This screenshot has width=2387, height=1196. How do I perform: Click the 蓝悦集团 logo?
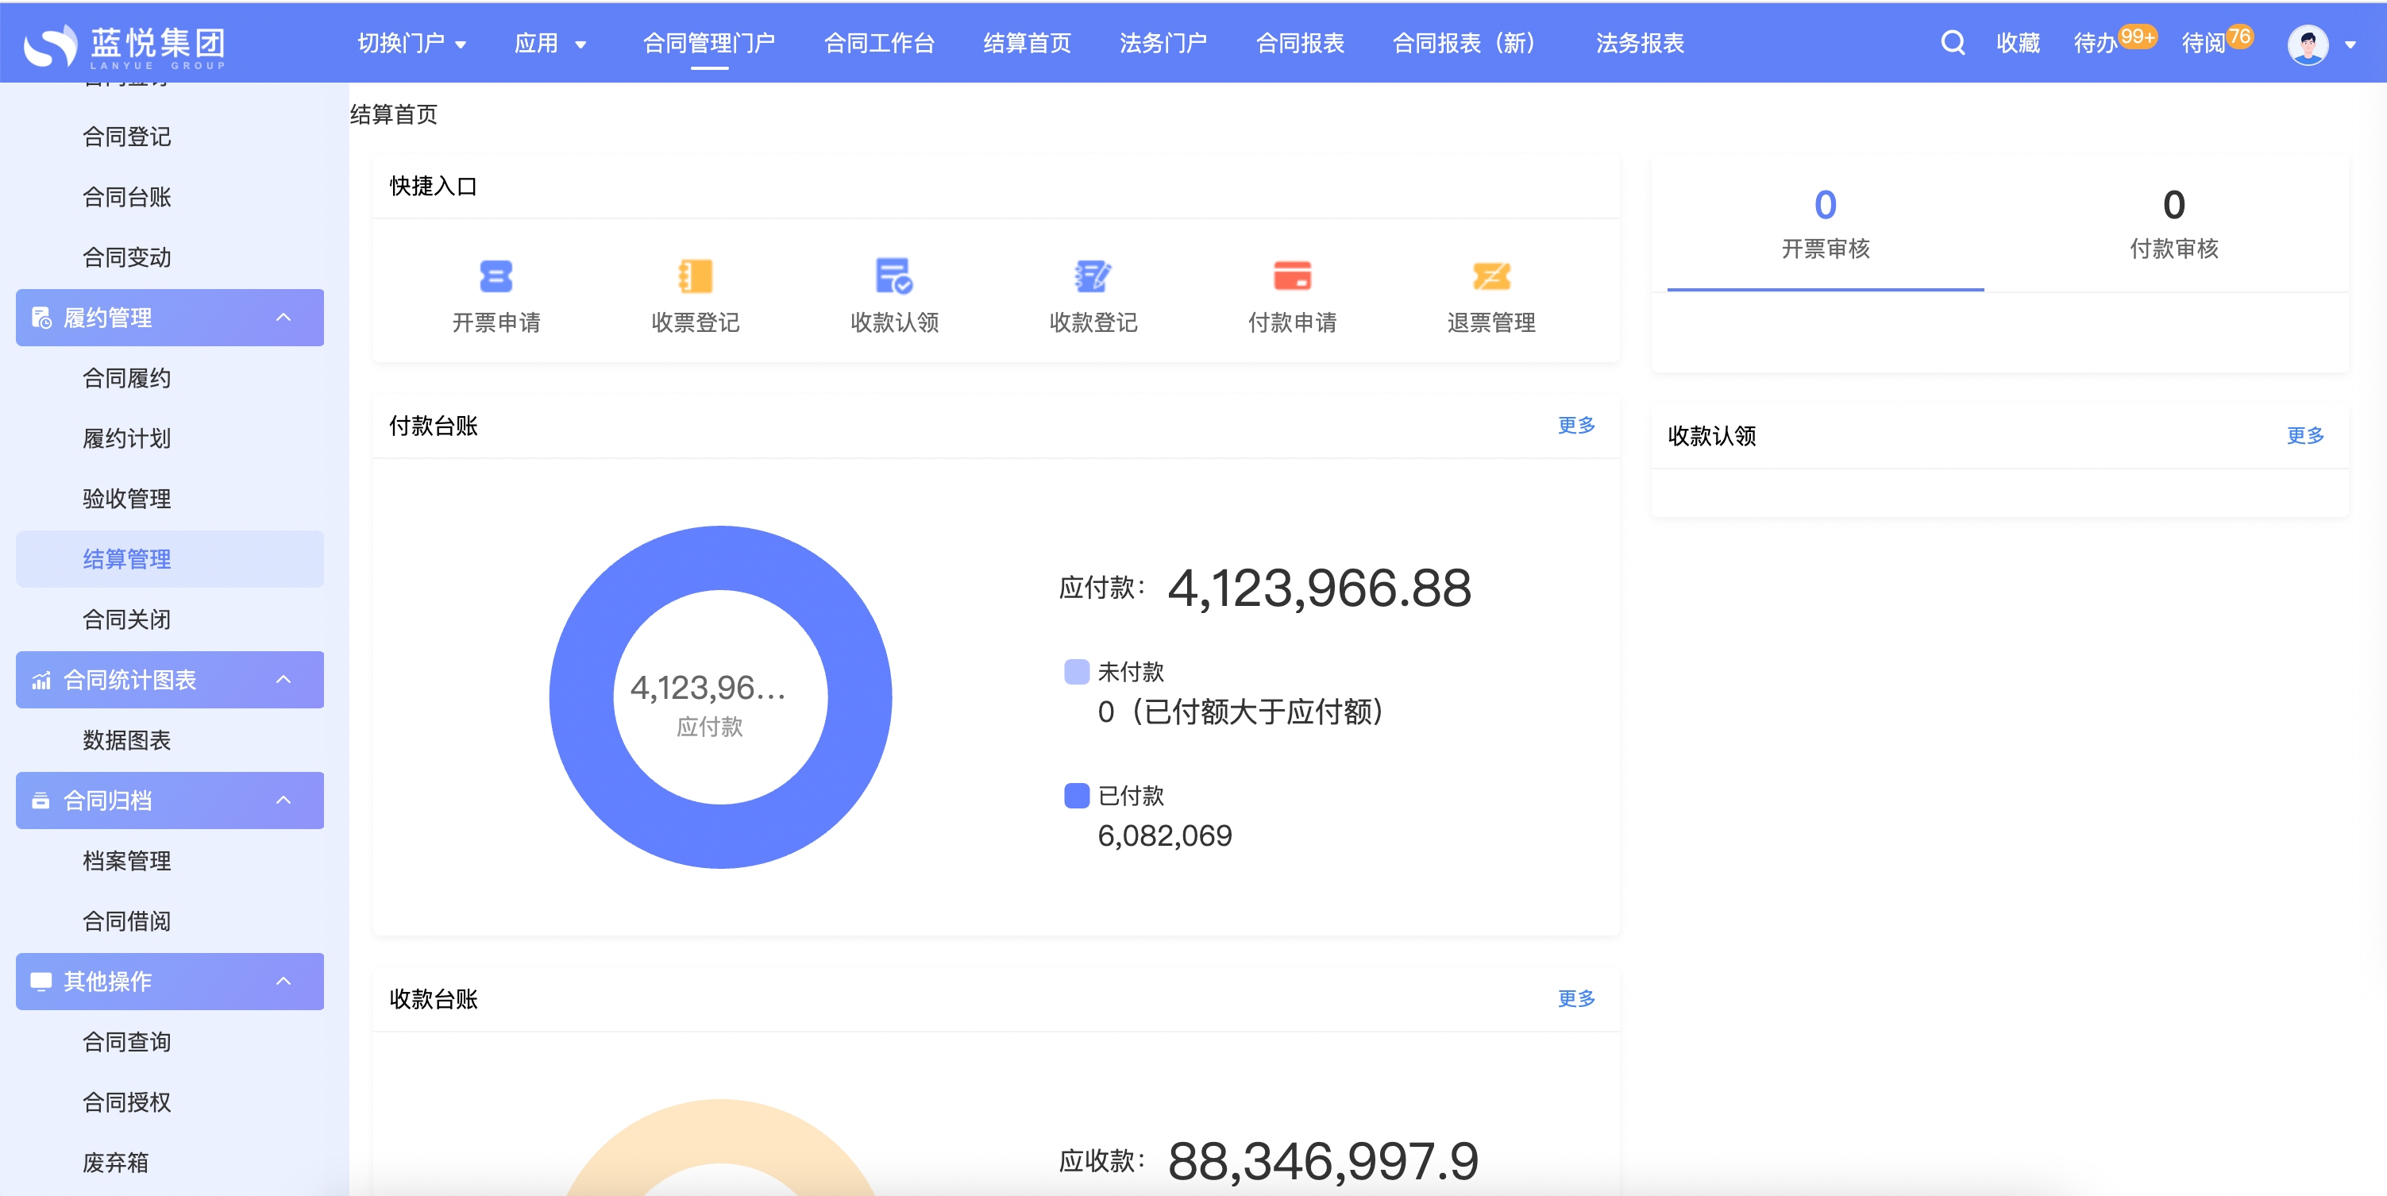(125, 44)
